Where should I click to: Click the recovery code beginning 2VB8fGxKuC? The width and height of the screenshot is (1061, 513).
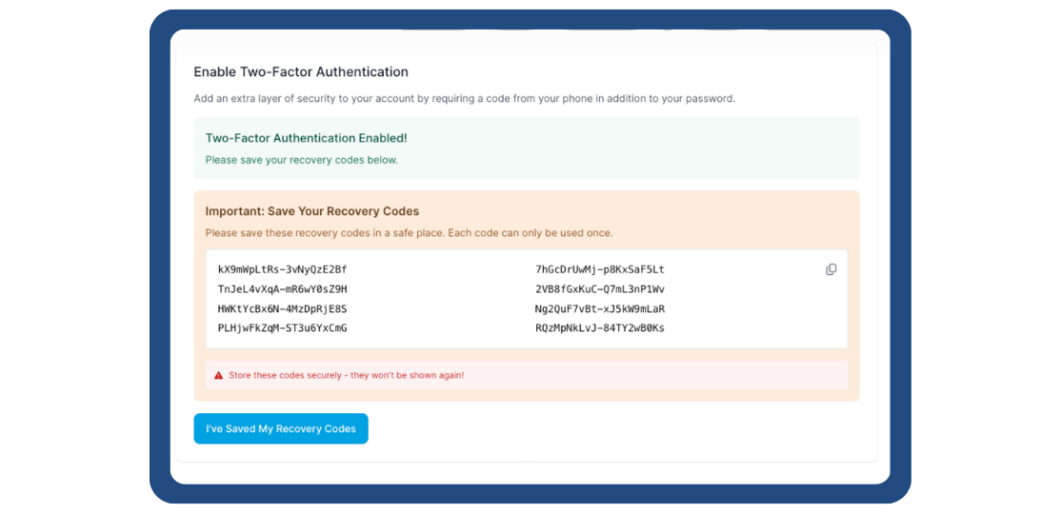(600, 289)
